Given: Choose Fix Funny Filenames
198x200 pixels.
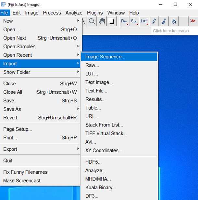Looking at the screenshot, I should 40,172.
